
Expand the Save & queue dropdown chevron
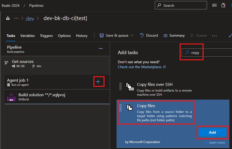pos(132,35)
